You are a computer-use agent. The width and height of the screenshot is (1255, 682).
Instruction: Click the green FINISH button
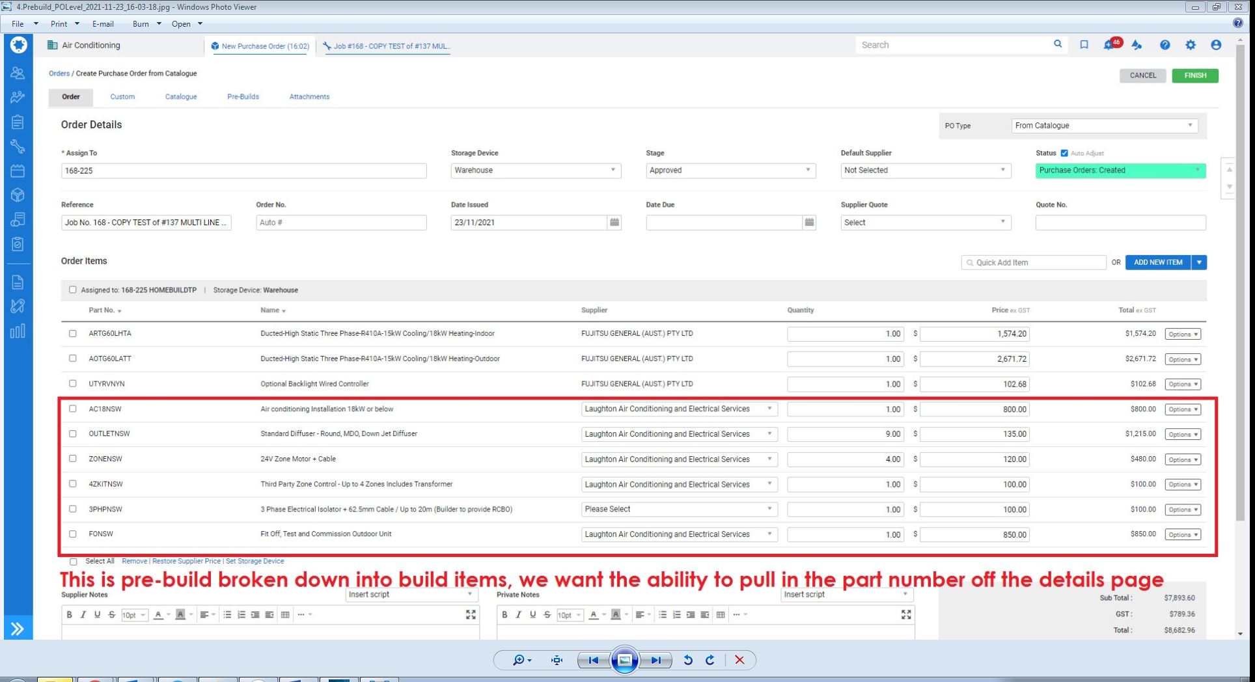(1195, 75)
